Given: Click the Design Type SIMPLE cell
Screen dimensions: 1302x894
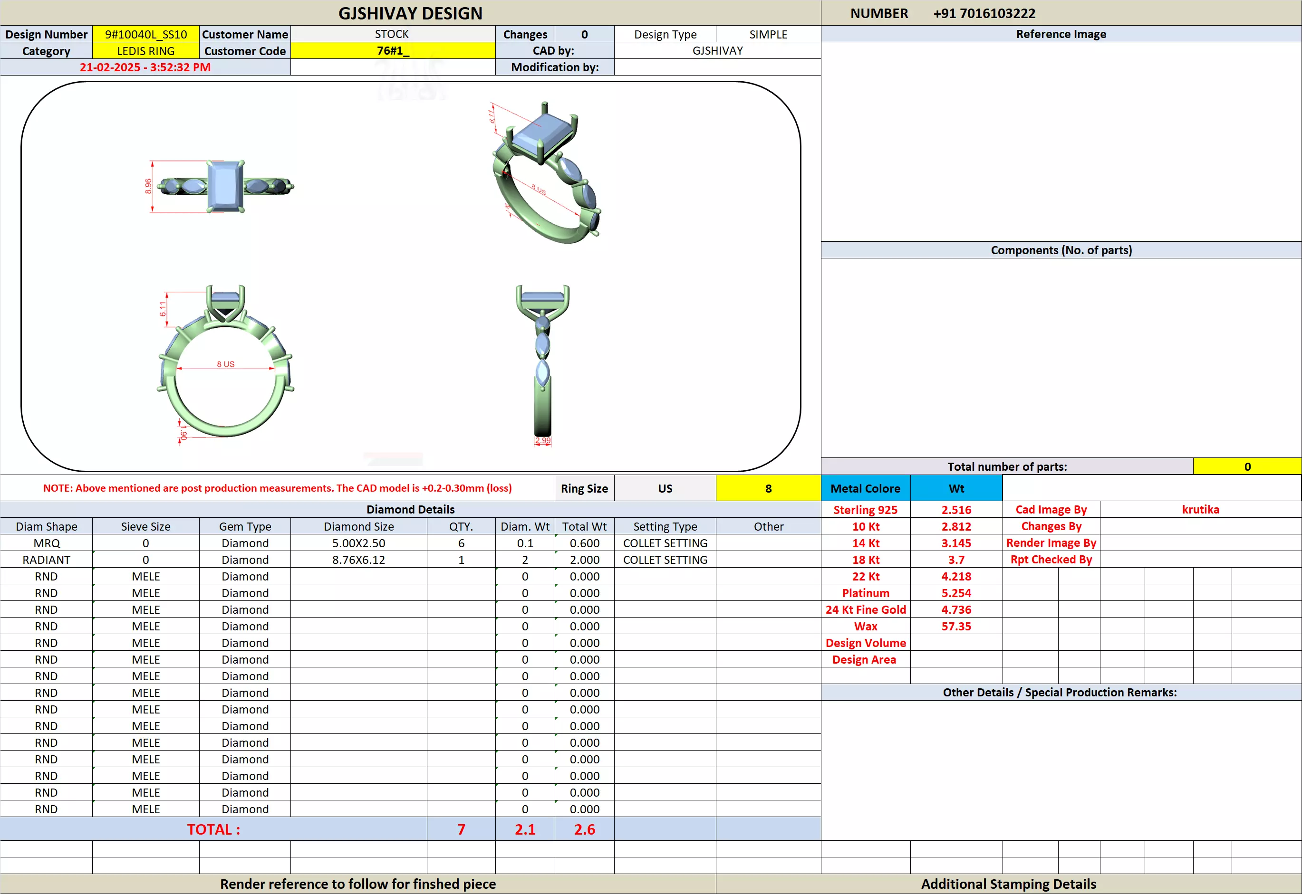Looking at the screenshot, I should [768, 34].
